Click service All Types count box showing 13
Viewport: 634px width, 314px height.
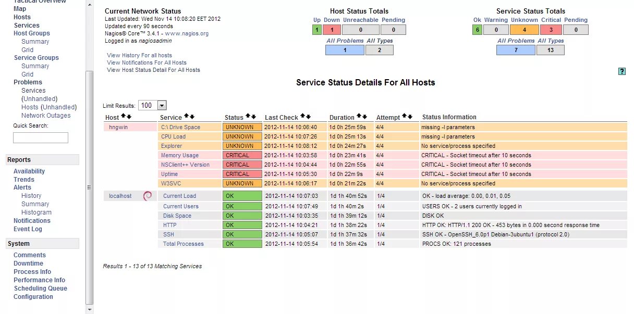[551, 51]
